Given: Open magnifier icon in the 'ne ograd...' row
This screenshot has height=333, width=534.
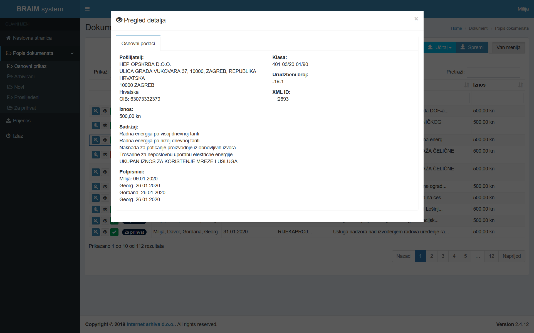Looking at the screenshot, I should (96, 186).
